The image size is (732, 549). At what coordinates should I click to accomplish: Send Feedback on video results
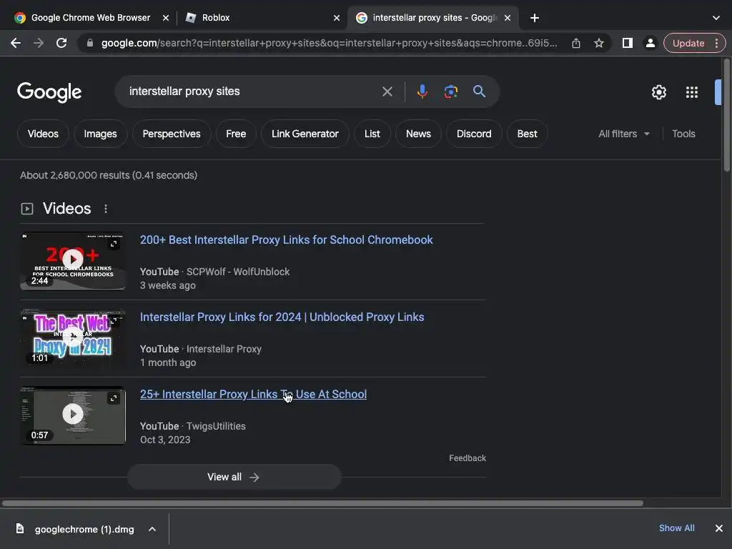[x=468, y=458]
